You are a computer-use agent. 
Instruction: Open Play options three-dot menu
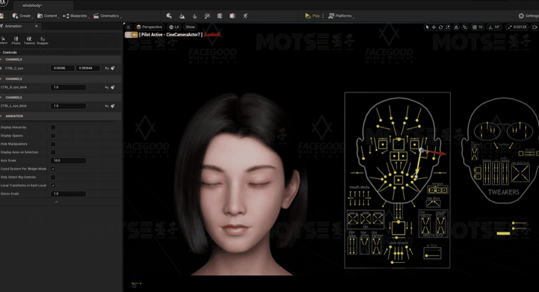(323, 16)
